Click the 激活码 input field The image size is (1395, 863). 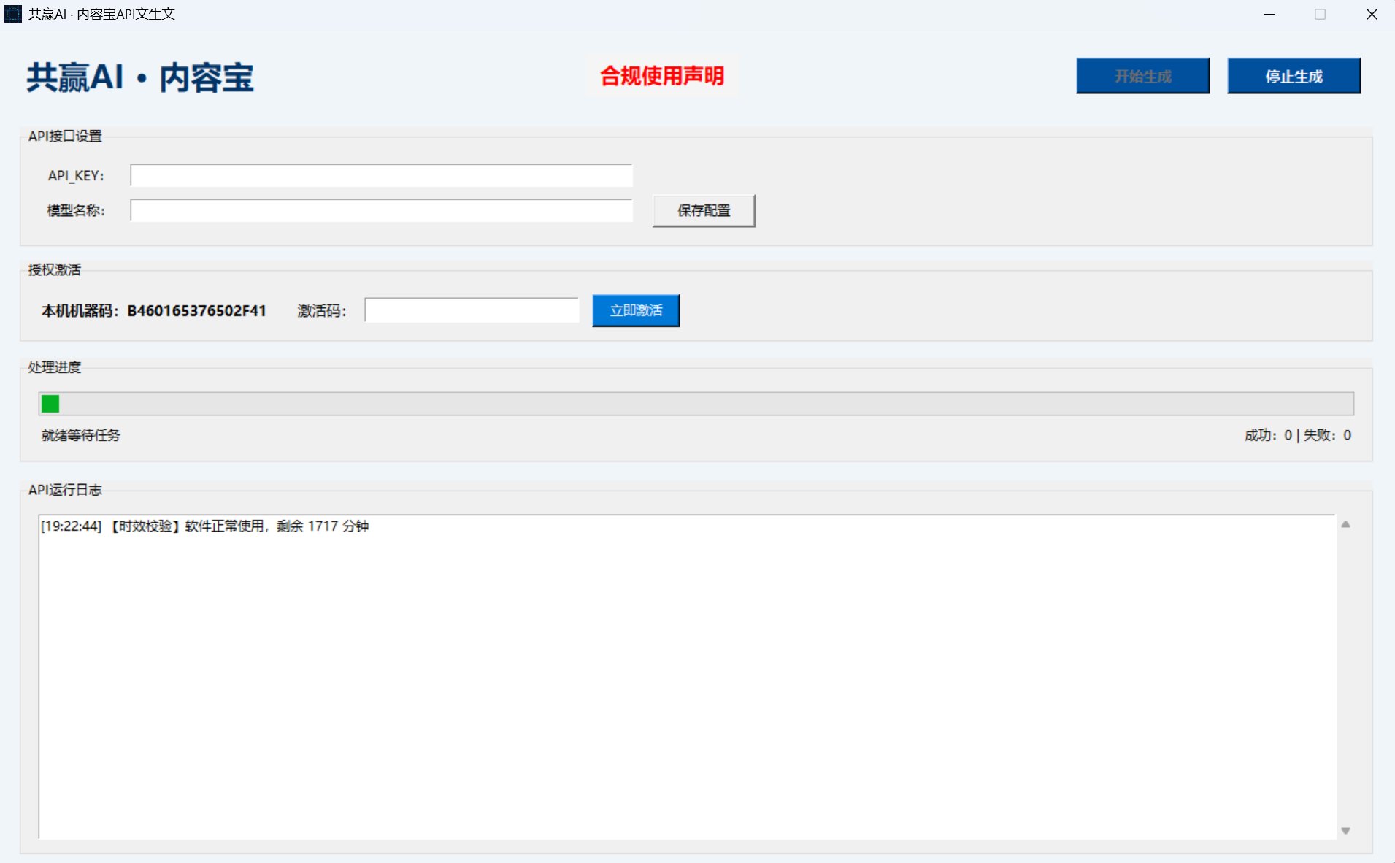coord(472,310)
